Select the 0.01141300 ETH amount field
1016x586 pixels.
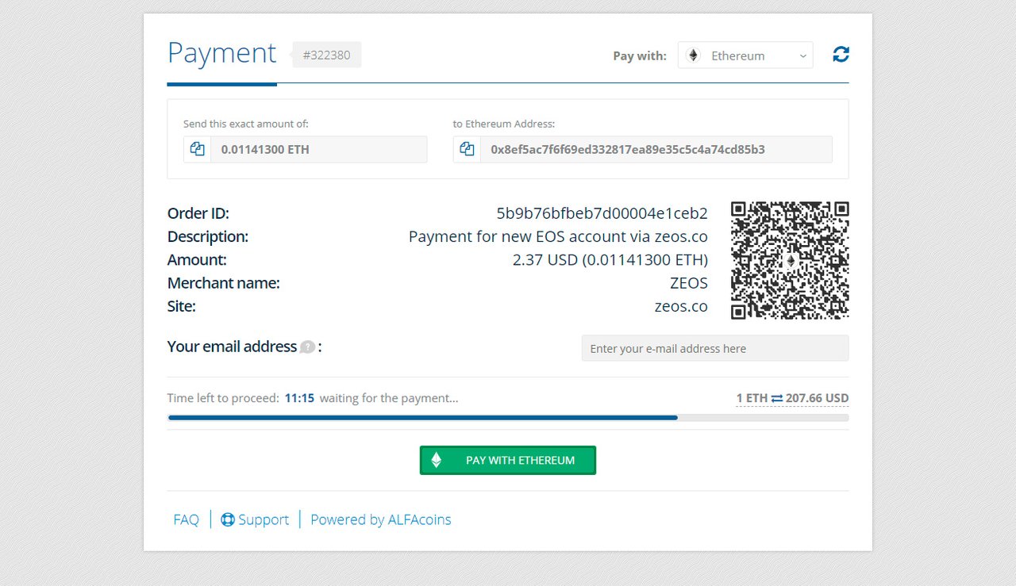coord(318,149)
